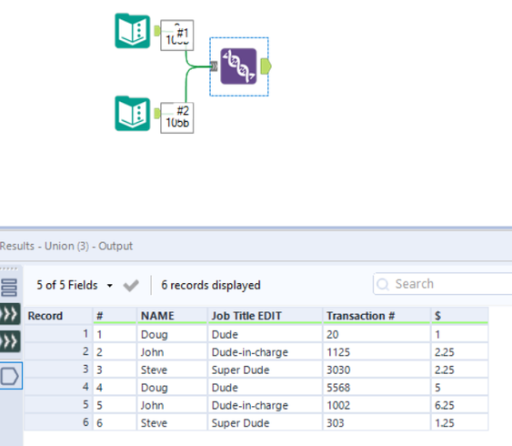Click transaction value 1002
The height and width of the screenshot is (446, 512).
(376, 405)
